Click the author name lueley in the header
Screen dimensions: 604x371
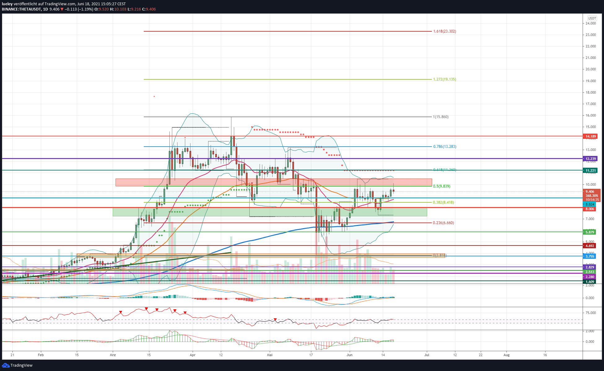point(7,4)
